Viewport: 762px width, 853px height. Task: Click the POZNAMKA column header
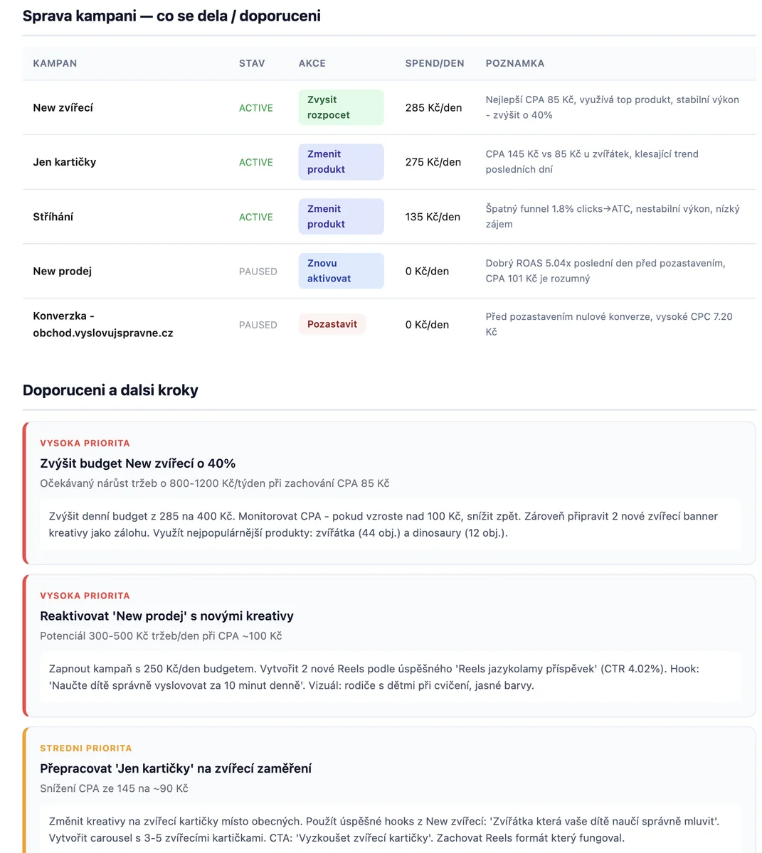[514, 63]
